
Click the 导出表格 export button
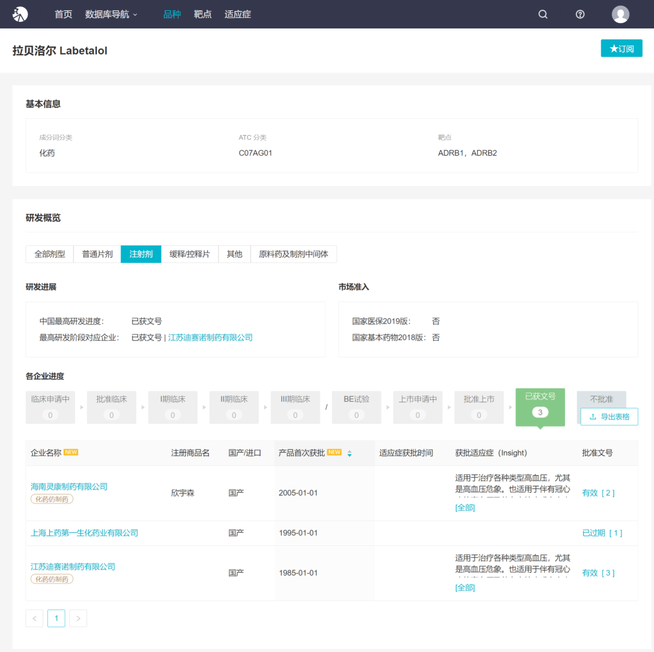click(609, 416)
